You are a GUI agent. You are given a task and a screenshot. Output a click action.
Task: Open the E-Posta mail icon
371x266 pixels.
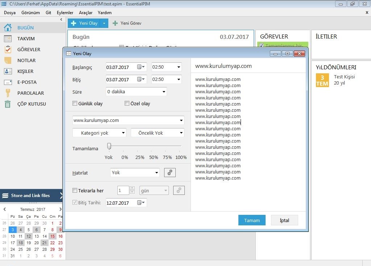coord(8,82)
